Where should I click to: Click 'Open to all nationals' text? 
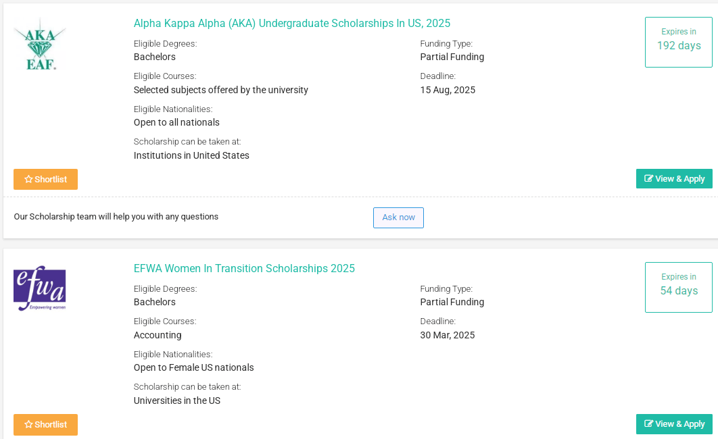(176, 122)
